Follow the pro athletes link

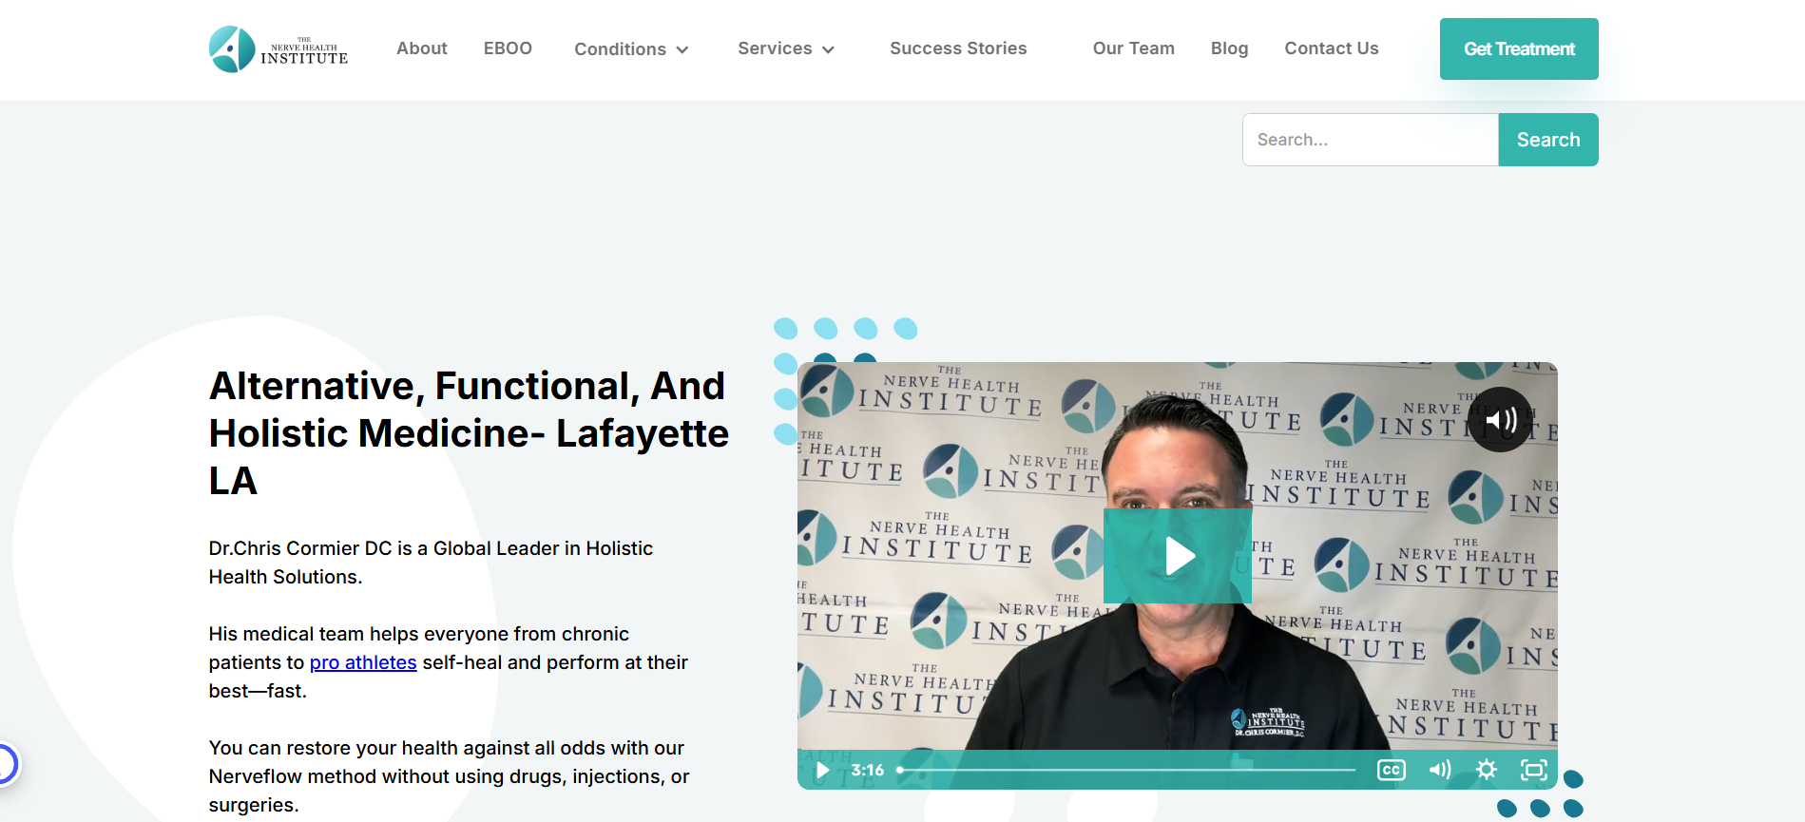363,662
